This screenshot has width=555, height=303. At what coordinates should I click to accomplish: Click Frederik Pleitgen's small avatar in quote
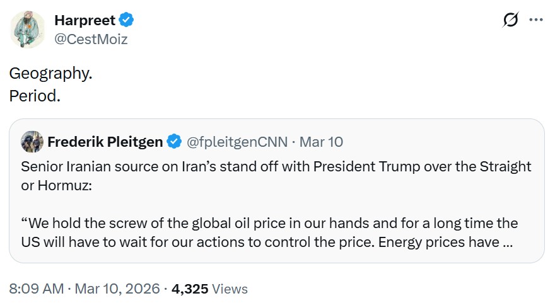(x=32, y=142)
